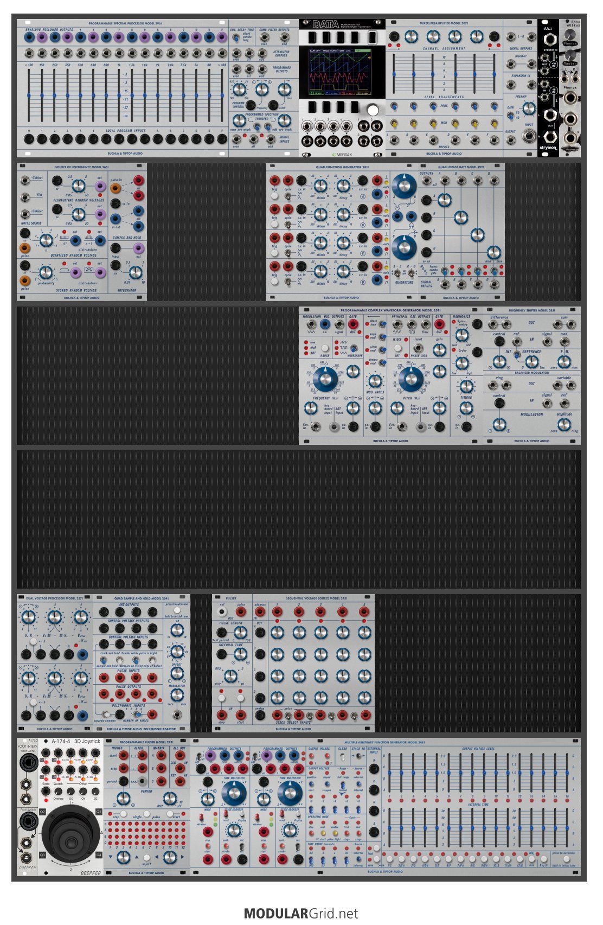Viewport: 603px width, 925px height.
Task: Click Interval Time slider 16 on MARF 248t
Action: [568, 827]
